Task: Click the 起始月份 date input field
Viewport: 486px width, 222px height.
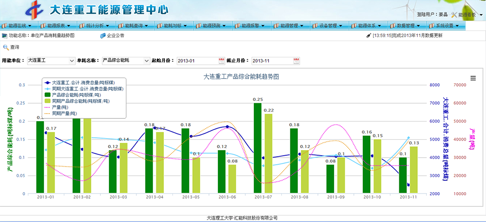Action: click(197, 61)
